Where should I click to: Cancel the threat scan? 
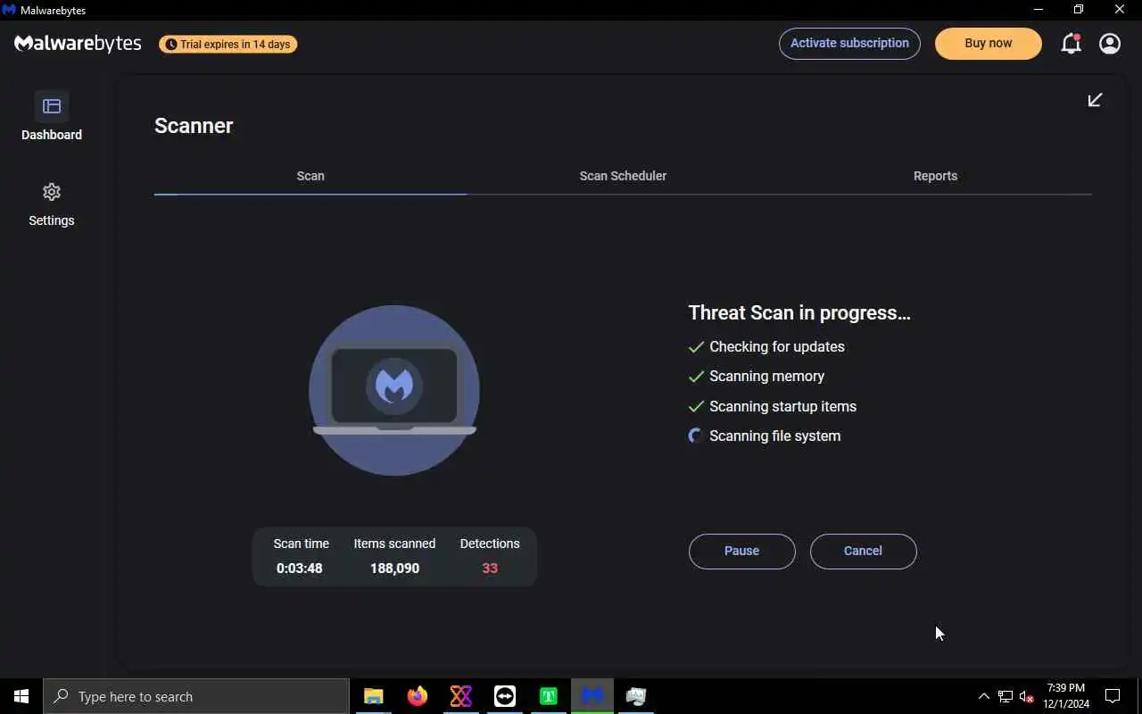tap(863, 552)
